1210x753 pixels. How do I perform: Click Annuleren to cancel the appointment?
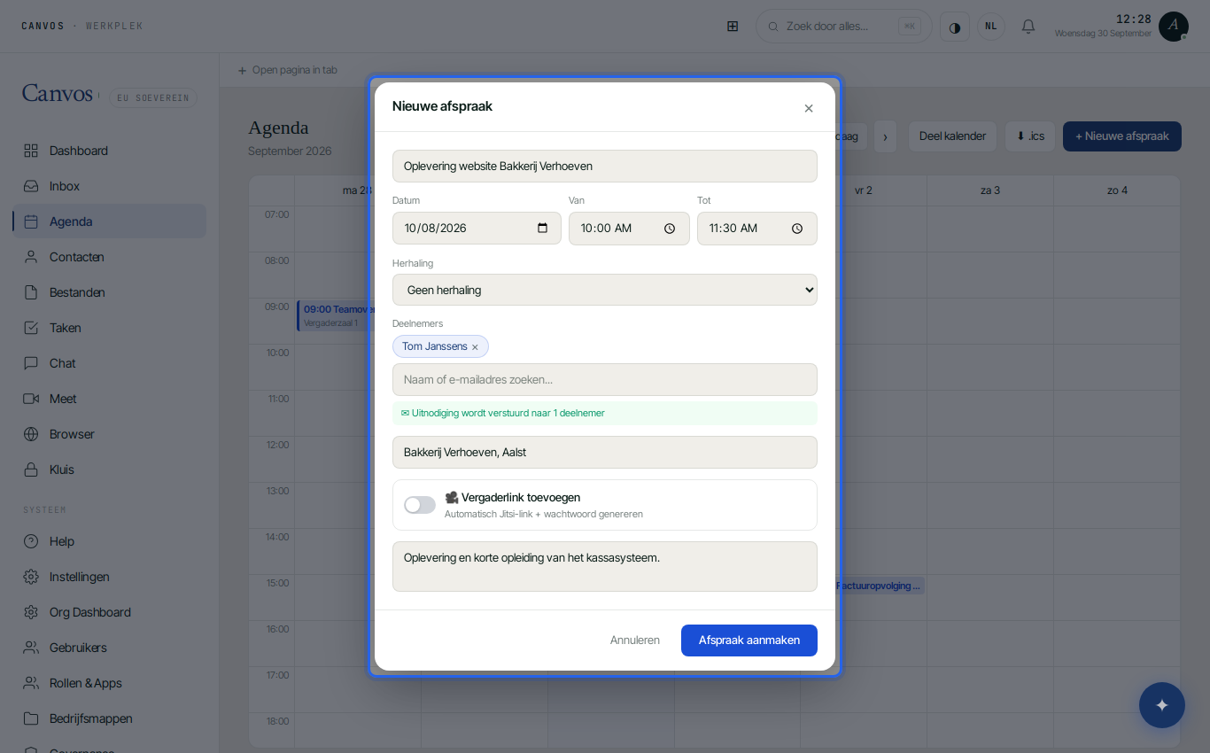pyautogui.click(x=635, y=640)
